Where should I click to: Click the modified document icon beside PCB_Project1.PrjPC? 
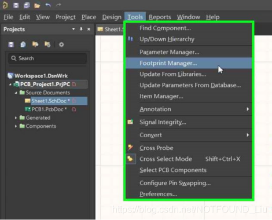(74, 84)
